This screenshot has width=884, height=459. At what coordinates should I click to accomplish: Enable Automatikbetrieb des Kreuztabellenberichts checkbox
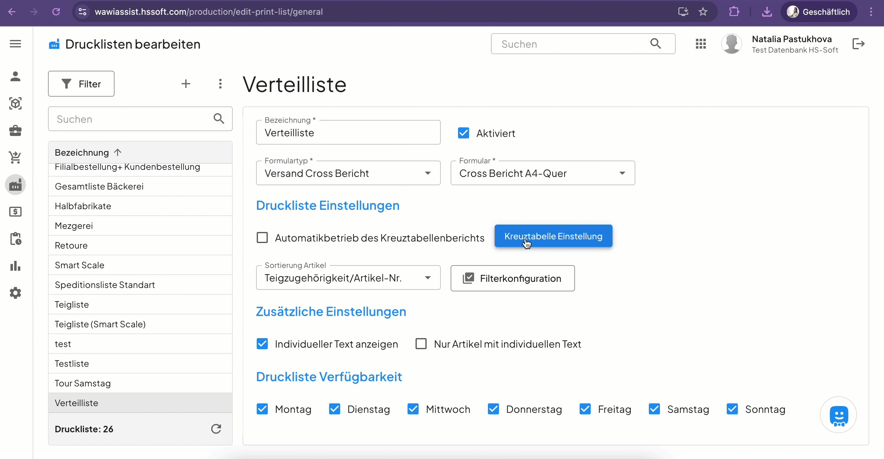[262, 238]
